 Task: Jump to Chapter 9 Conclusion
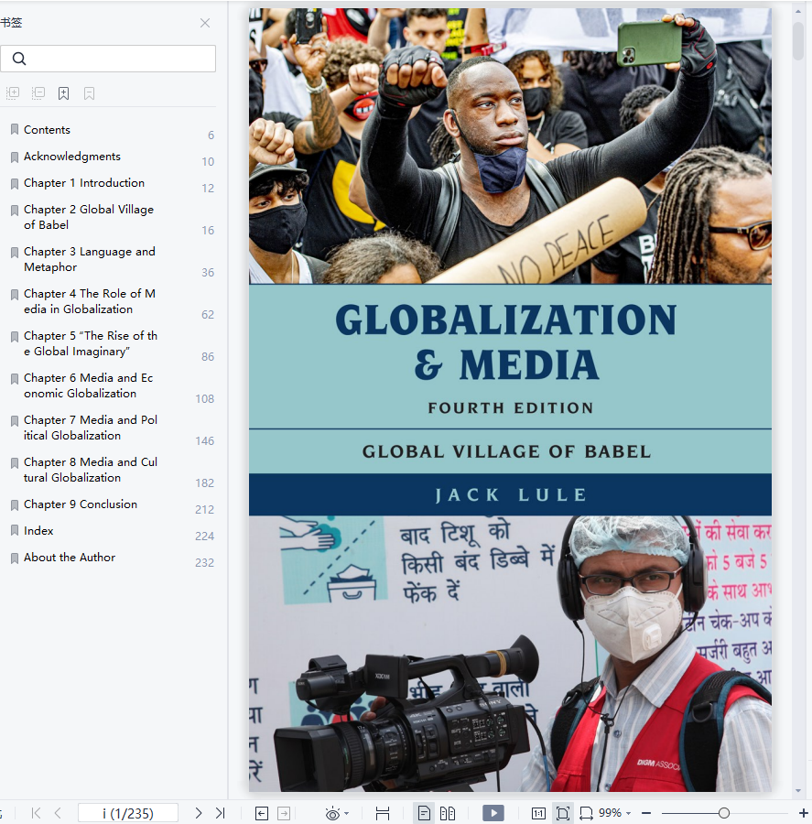click(x=81, y=504)
